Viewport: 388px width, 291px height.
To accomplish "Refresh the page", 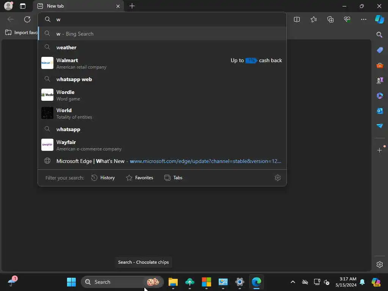I will [x=27, y=19].
